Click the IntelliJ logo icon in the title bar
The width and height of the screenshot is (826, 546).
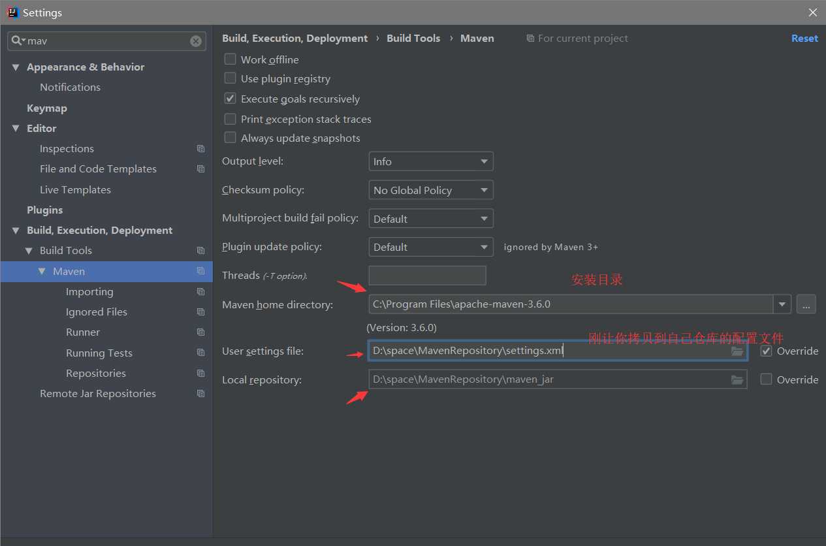[x=12, y=12]
